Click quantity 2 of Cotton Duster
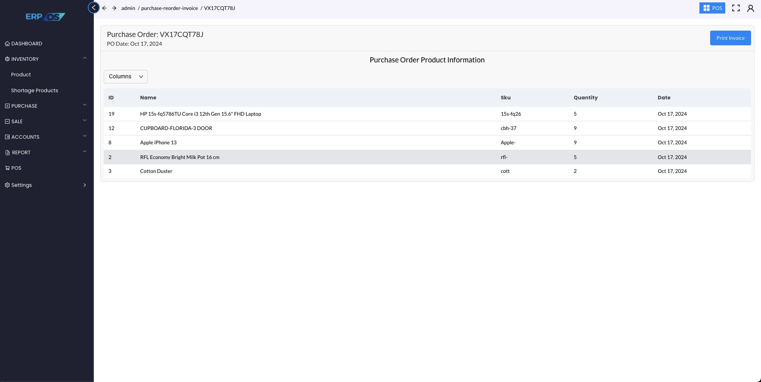Screen dimensions: 761x382 pyautogui.click(x=575, y=171)
